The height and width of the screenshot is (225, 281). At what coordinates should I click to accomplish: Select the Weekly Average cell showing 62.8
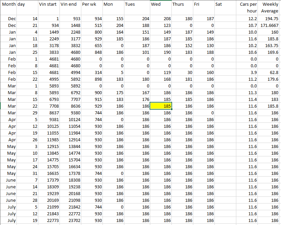[x=270, y=73]
